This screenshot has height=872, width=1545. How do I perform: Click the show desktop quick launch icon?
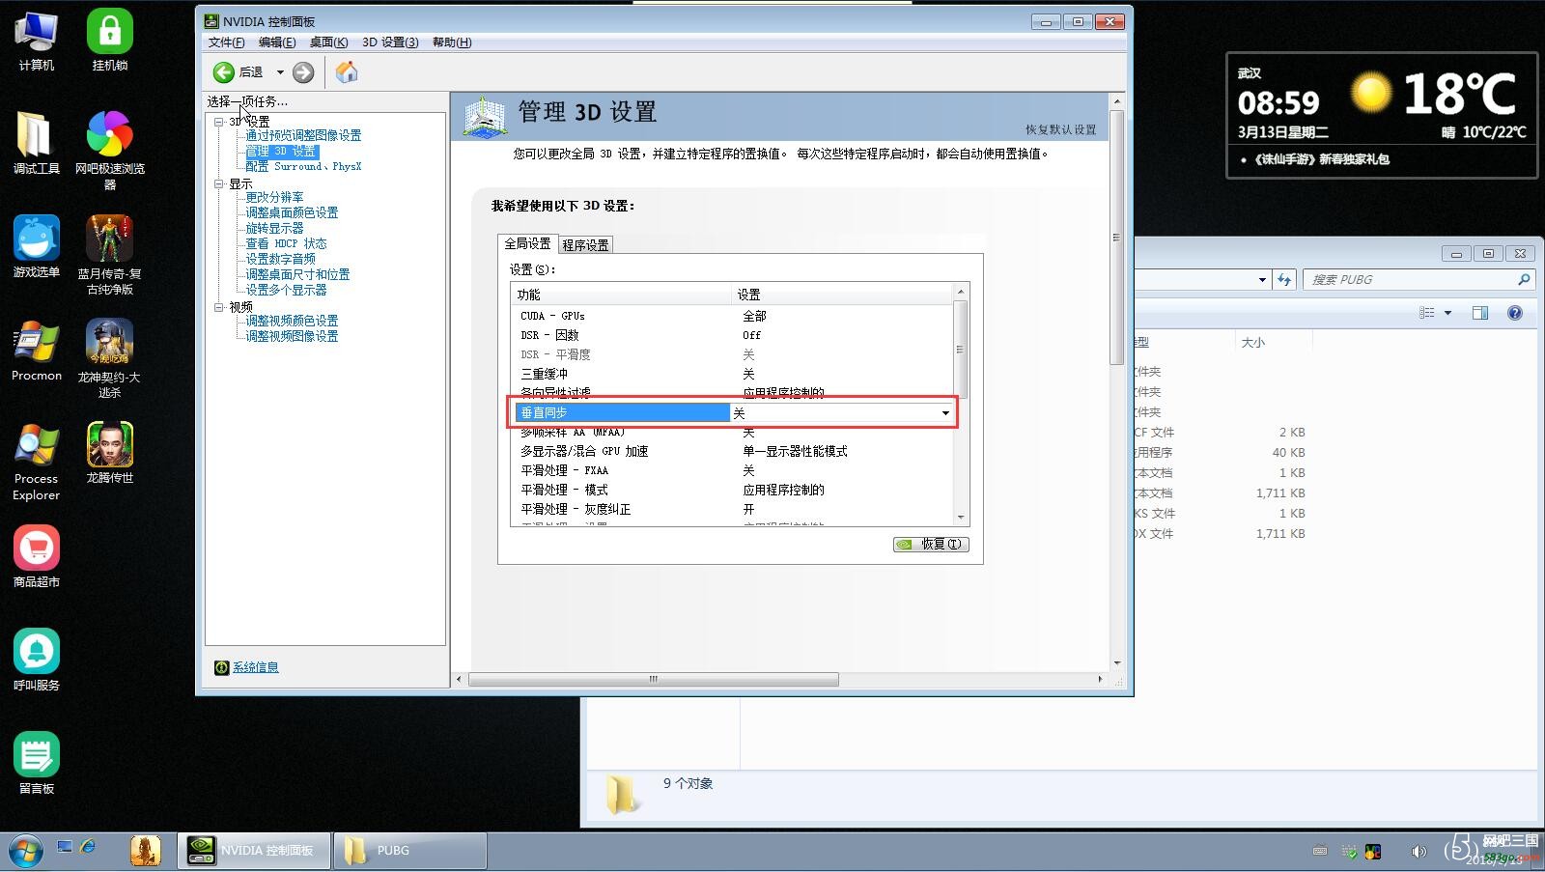point(65,847)
